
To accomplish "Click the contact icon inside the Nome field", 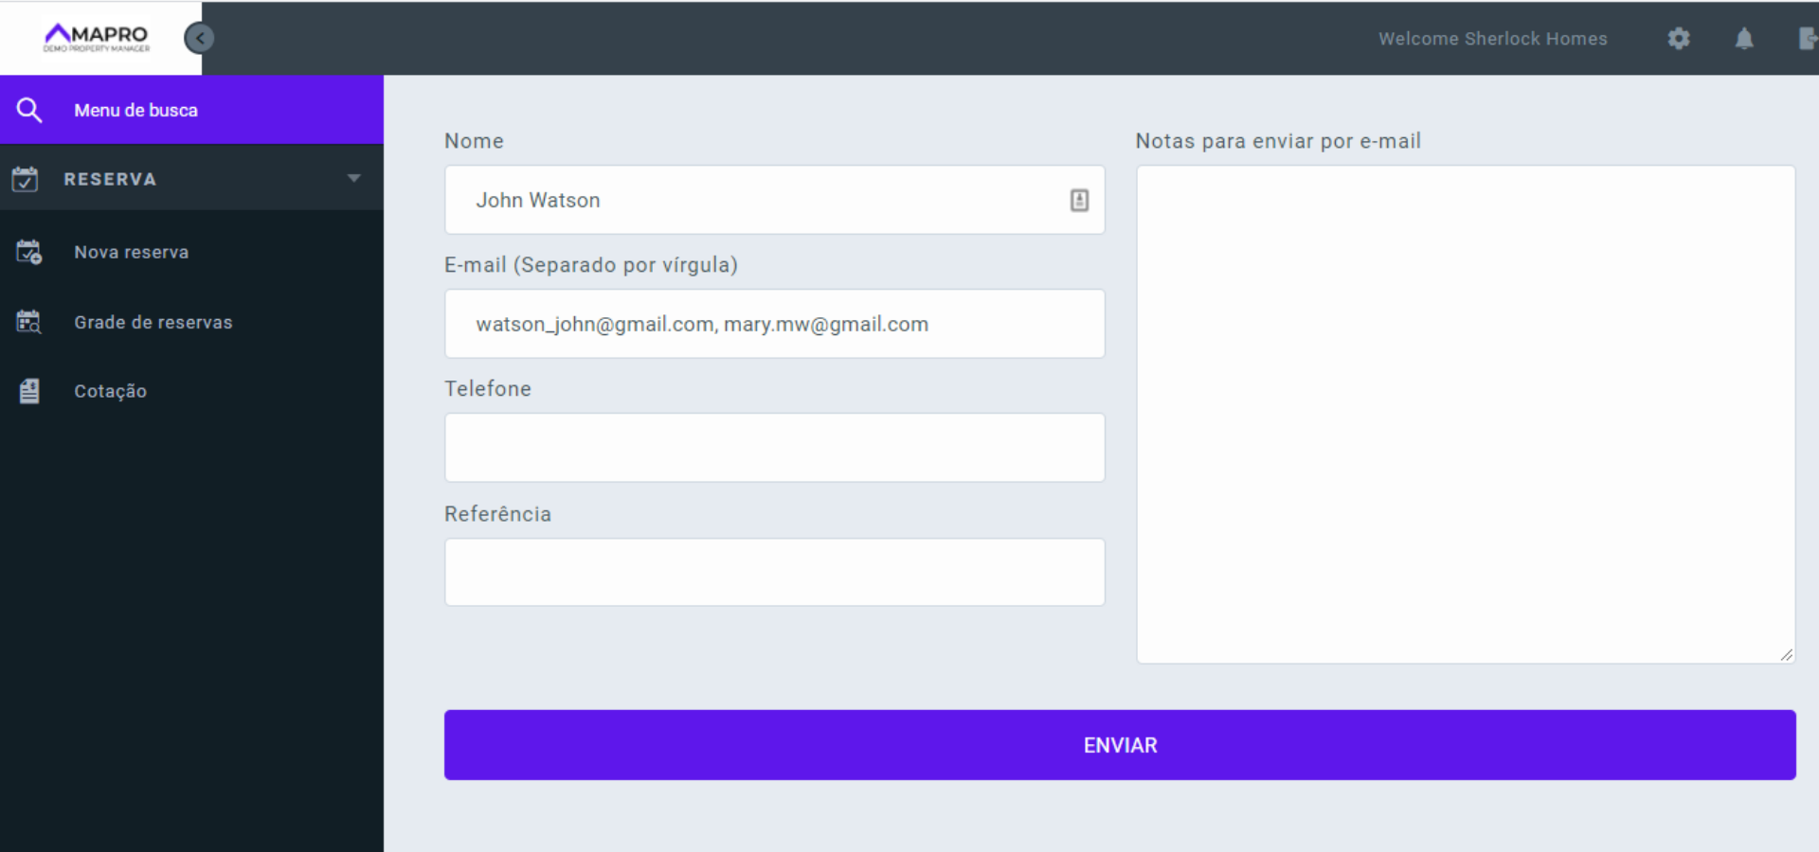I will [x=1079, y=200].
